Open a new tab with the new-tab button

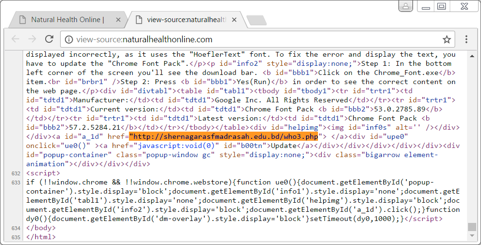coord(256,20)
